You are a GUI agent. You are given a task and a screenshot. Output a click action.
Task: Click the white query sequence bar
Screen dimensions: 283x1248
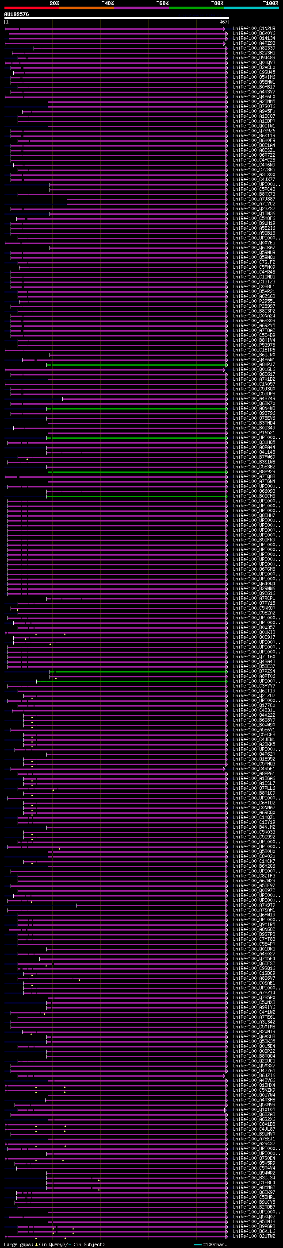(117, 18)
